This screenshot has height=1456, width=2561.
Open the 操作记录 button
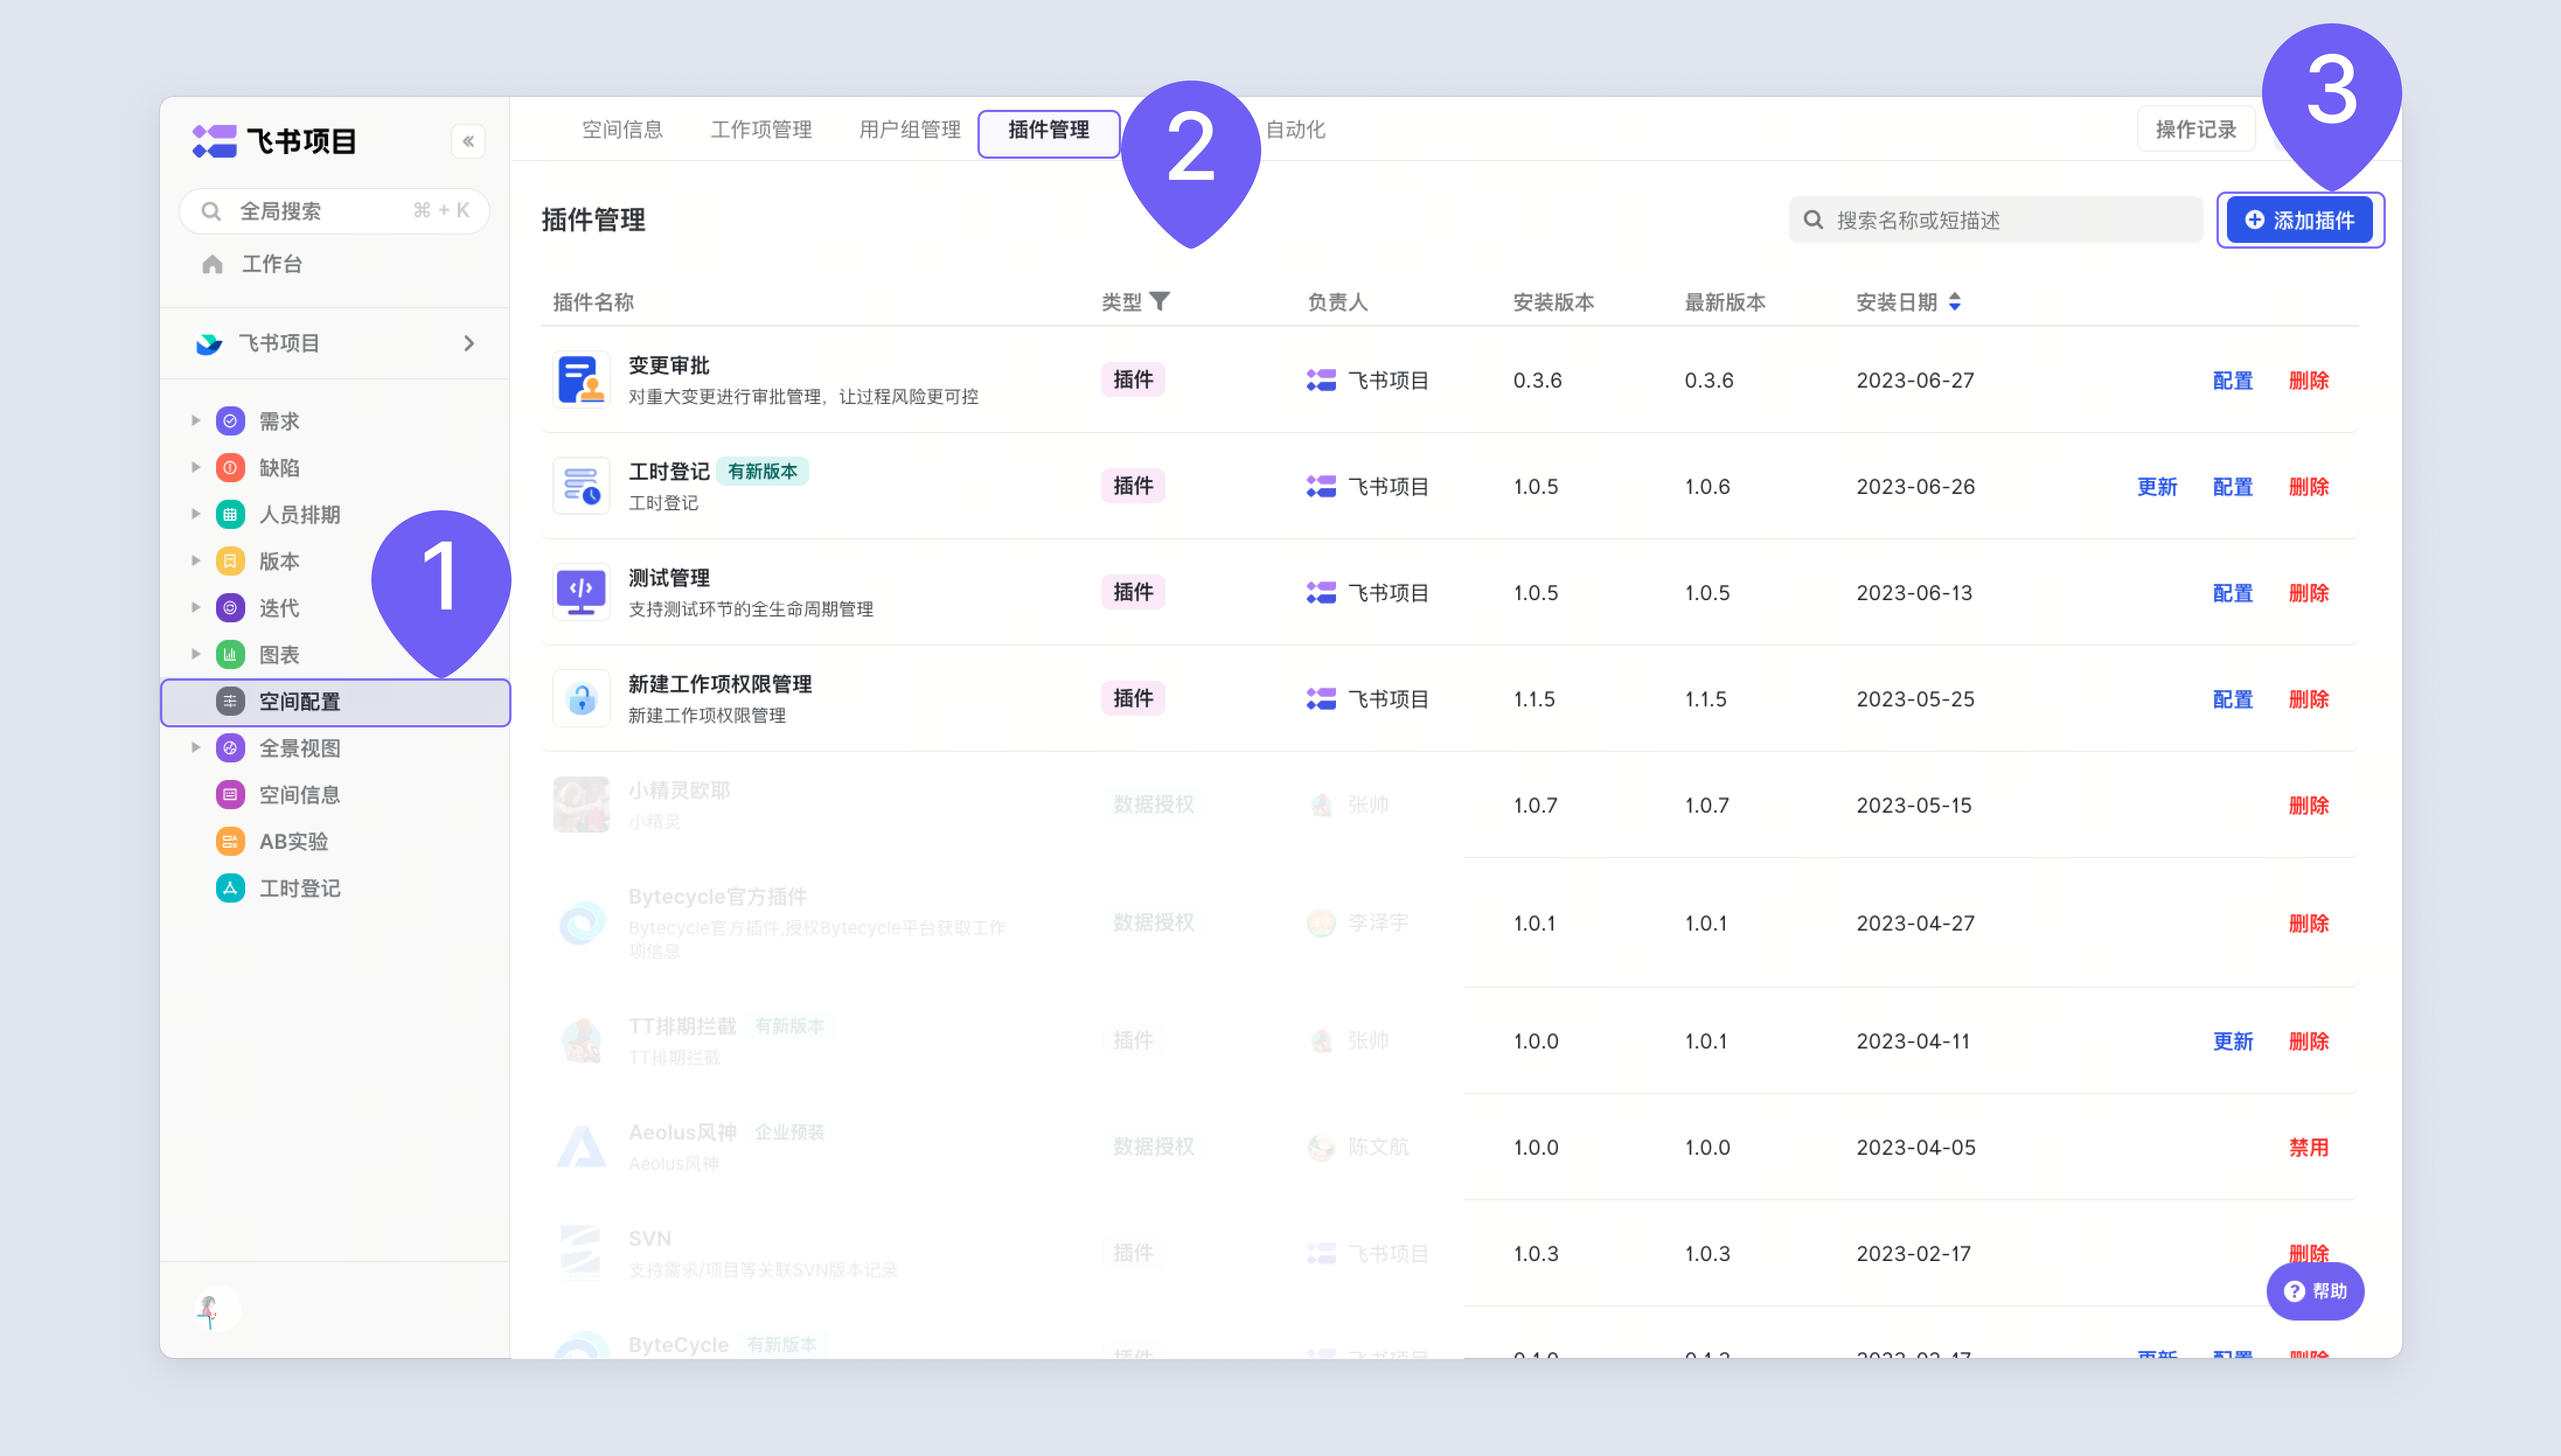2196,130
